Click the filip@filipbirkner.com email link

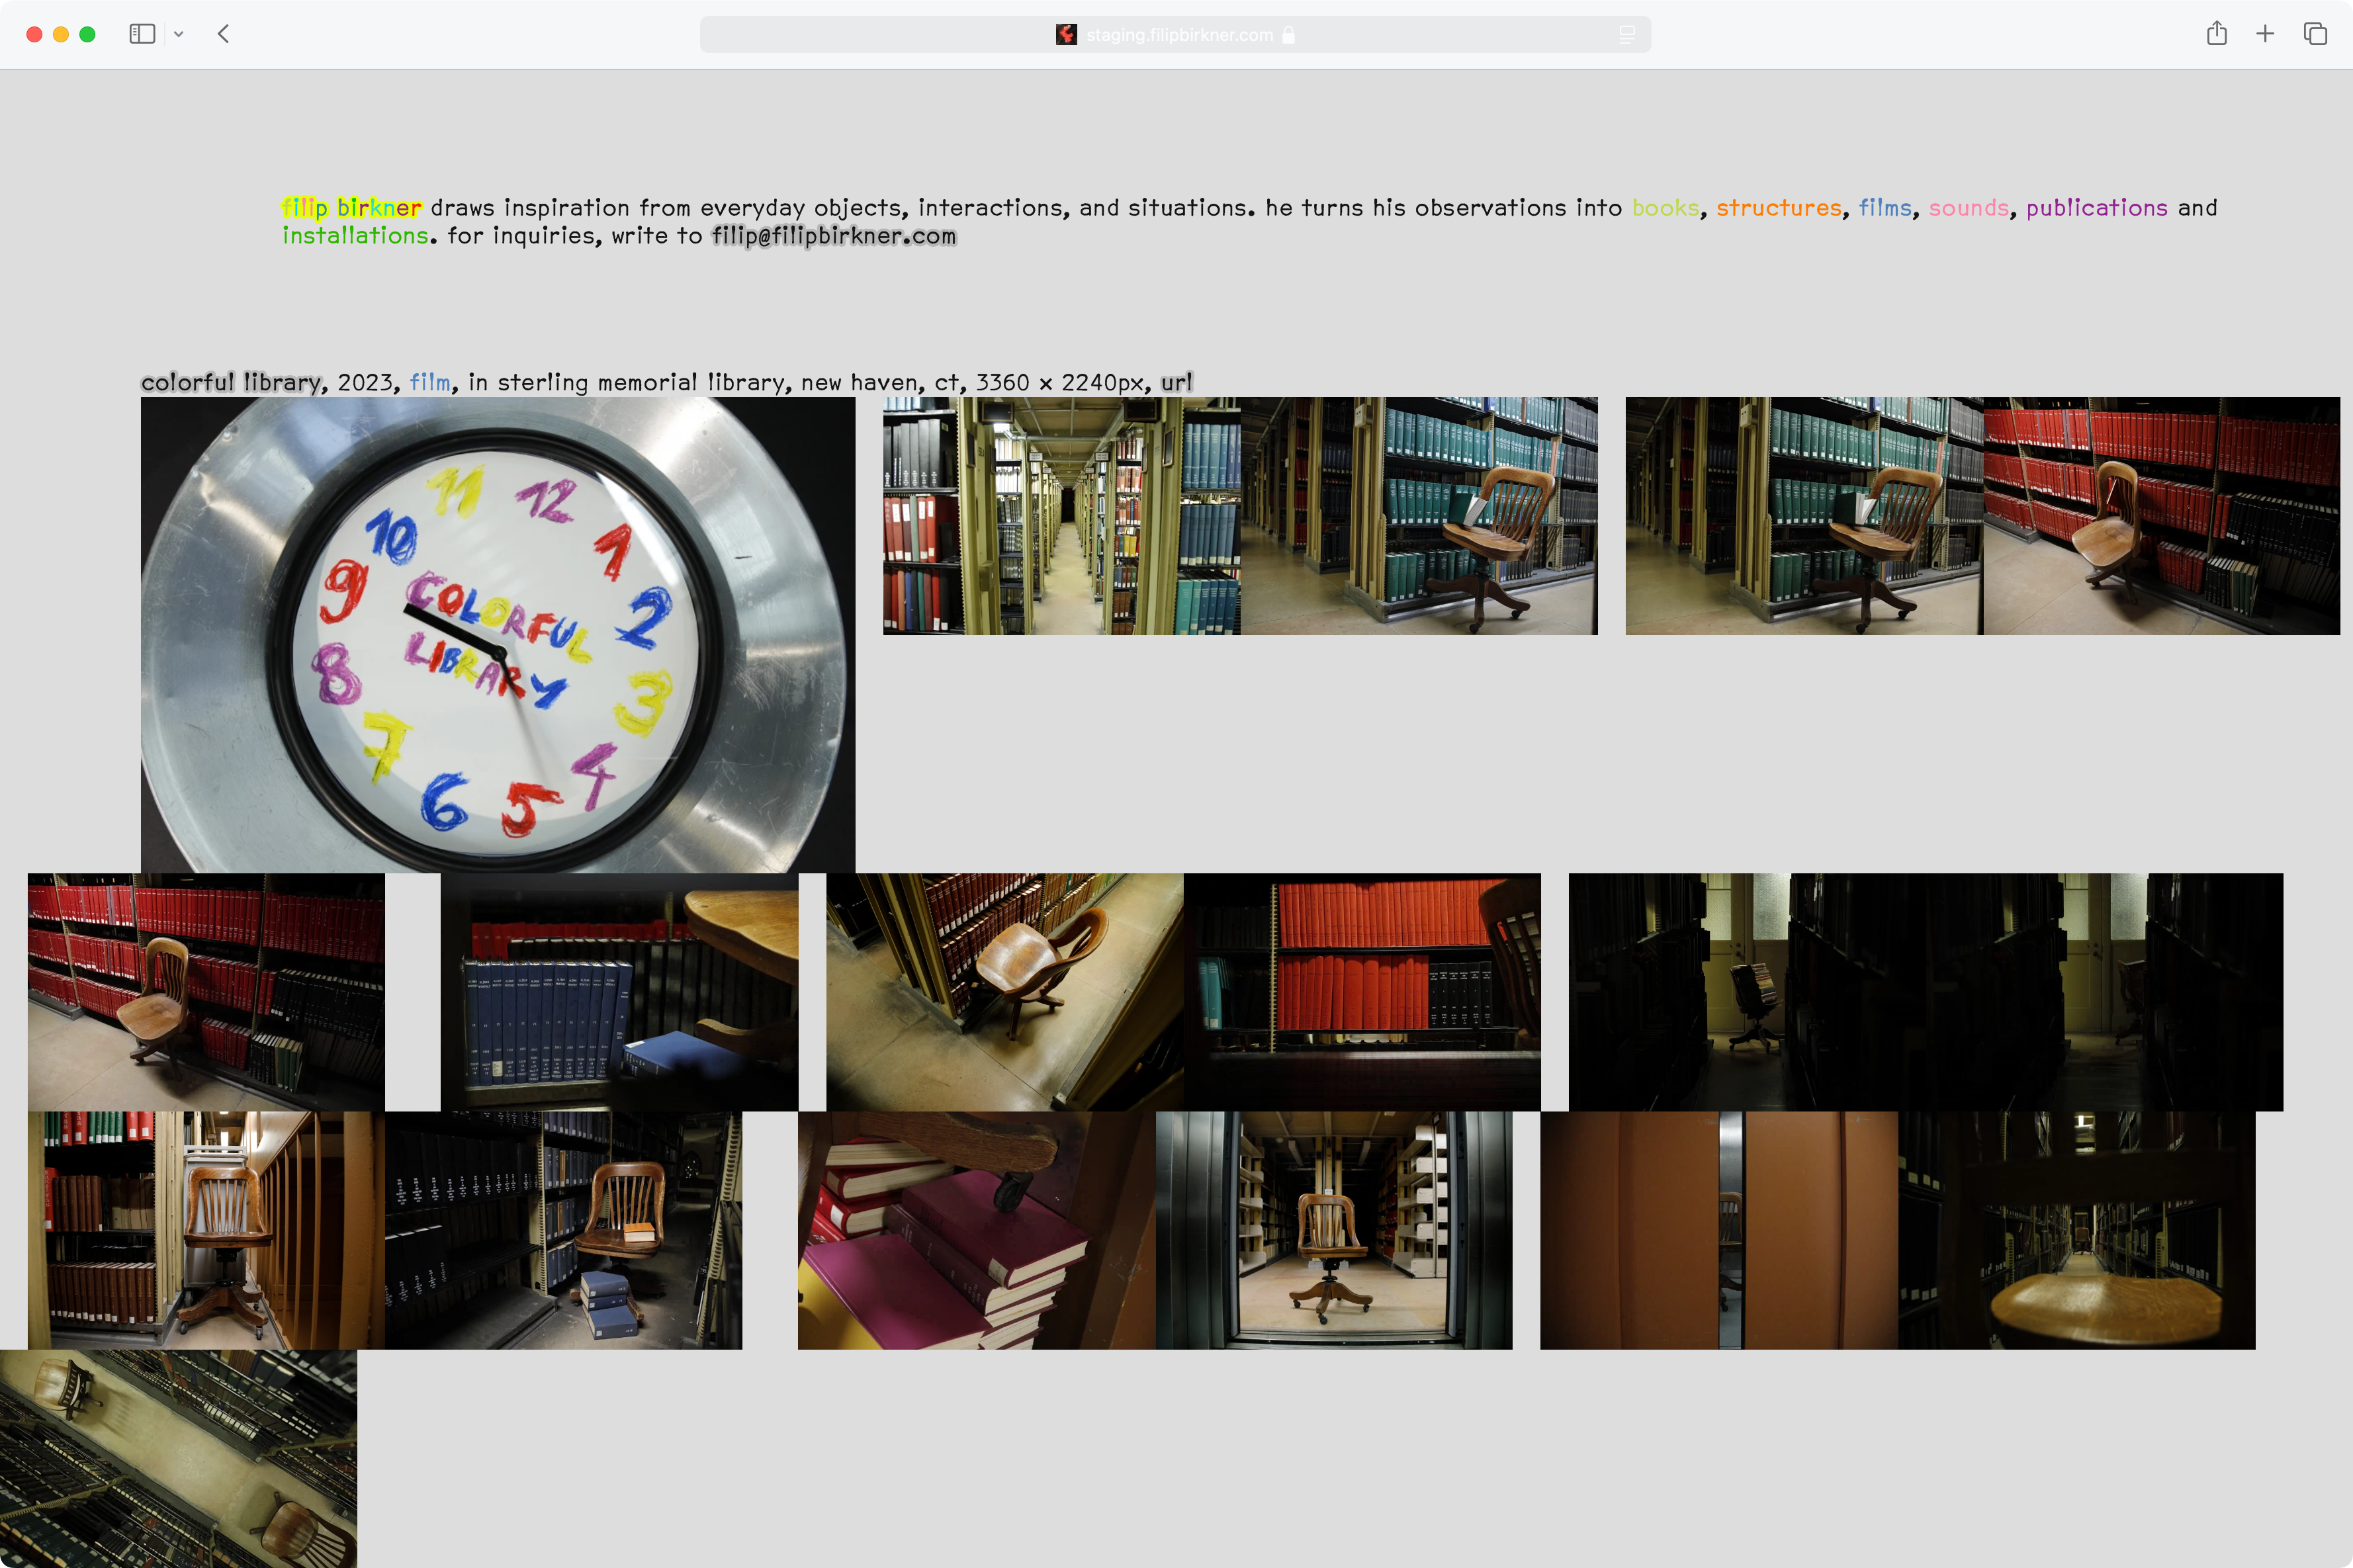pos(834,236)
